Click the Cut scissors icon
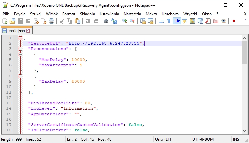249x143 pixels. click(x=62, y=21)
